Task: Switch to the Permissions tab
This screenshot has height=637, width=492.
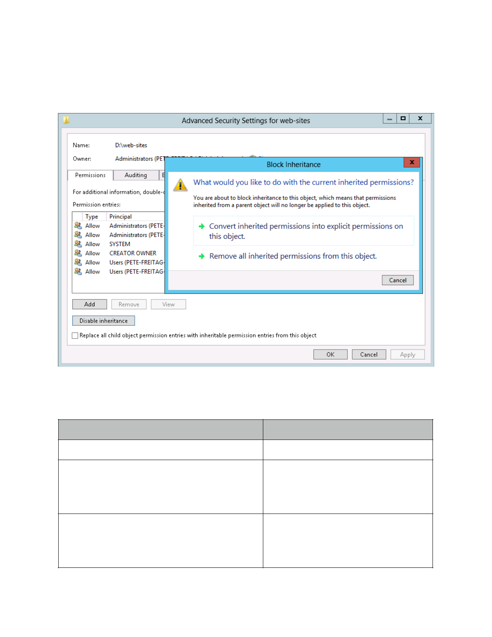Action: point(90,175)
